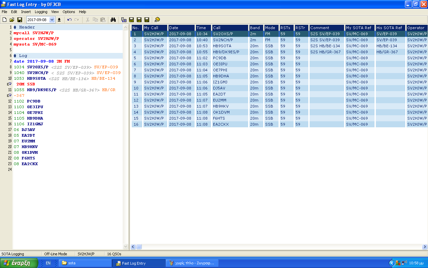The width and height of the screenshot is (428, 268).
Task: Click the Call column header
Action: pyautogui.click(x=230, y=28)
